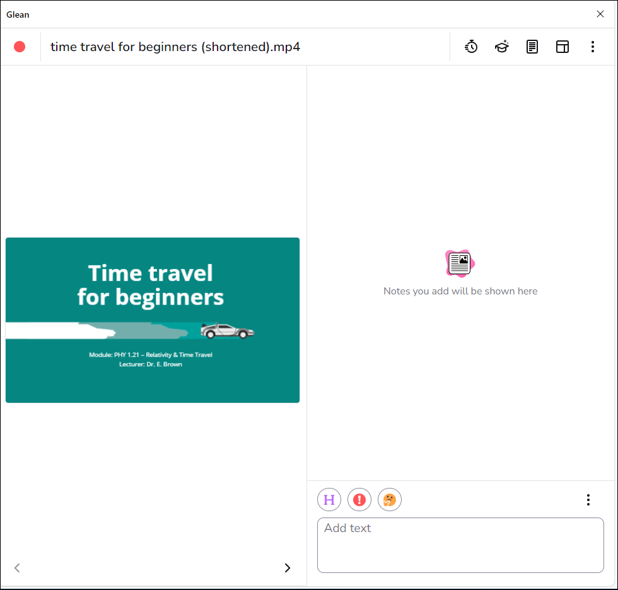
Task: Open the document lines icon in toolbar
Action: point(532,47)
